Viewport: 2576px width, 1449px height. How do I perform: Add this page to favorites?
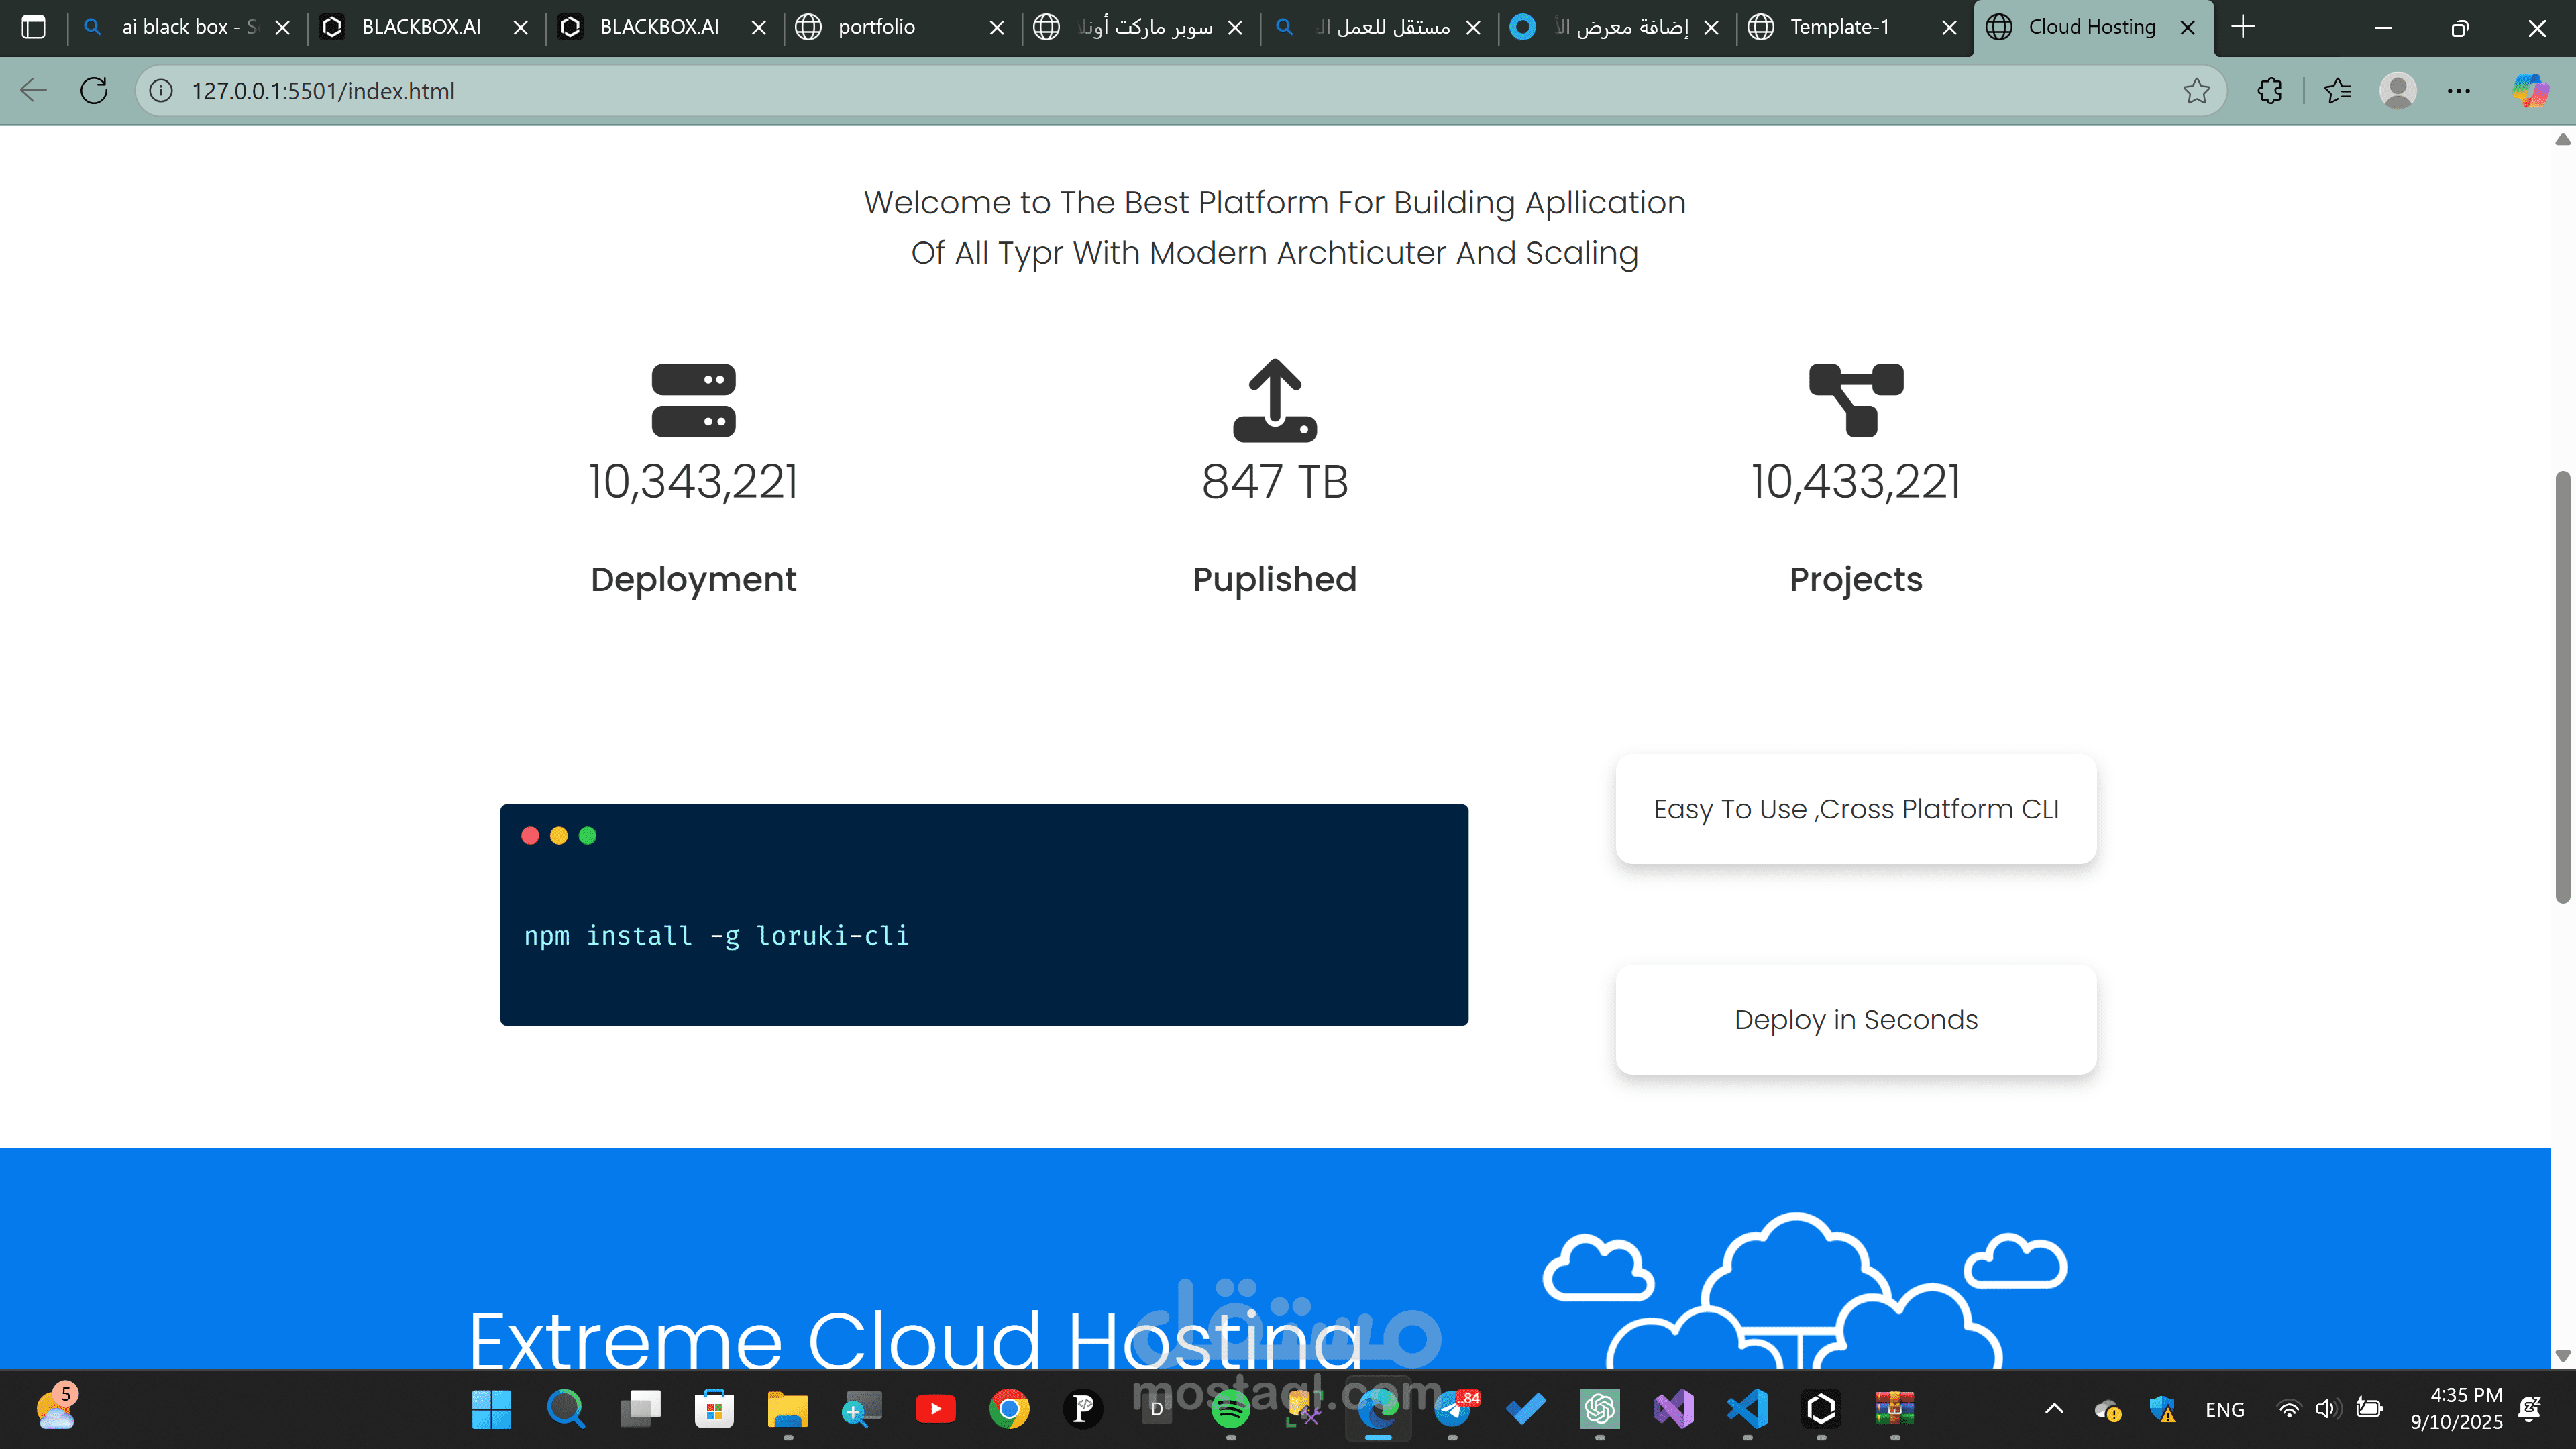[2196, 91]
